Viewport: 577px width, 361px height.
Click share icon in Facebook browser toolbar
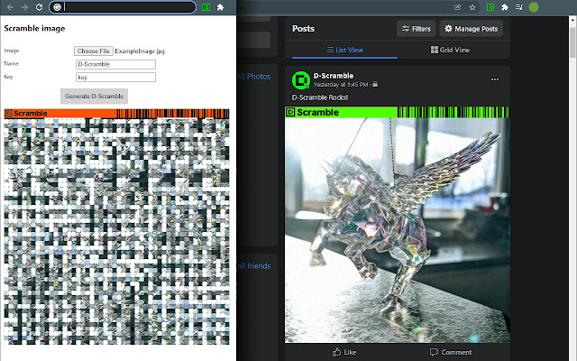[x=457, y=7]
